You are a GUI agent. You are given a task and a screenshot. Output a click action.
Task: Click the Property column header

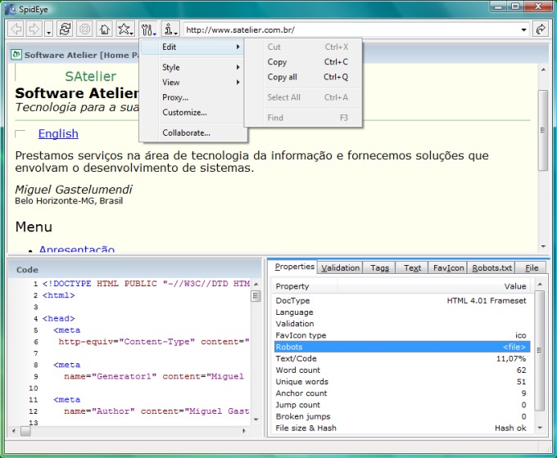tap(305, 286)
